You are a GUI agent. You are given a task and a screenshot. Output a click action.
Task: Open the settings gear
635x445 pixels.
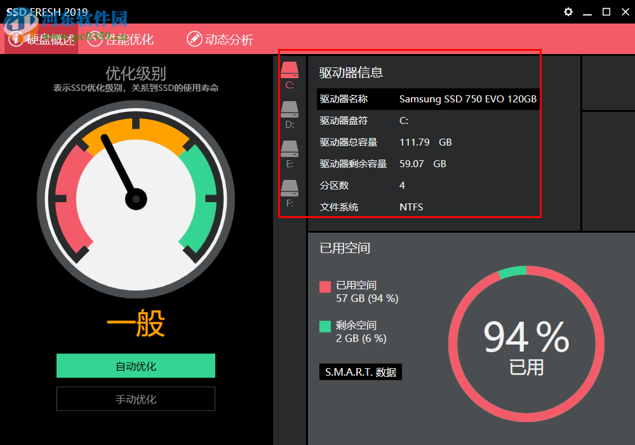click(568, 11)
